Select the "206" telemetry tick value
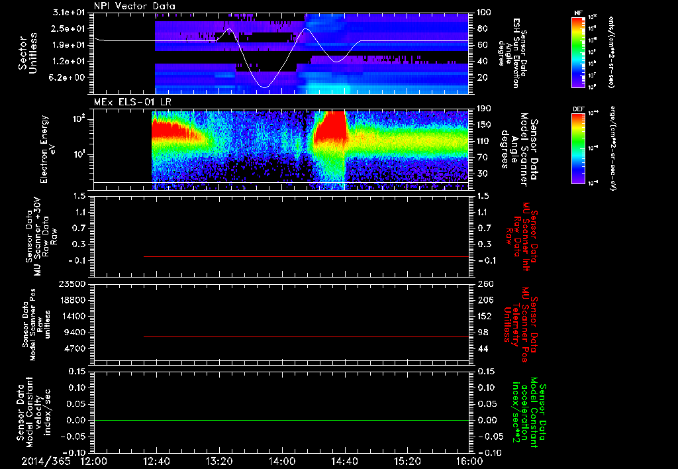678x469 pixels. tap(485, 300)
